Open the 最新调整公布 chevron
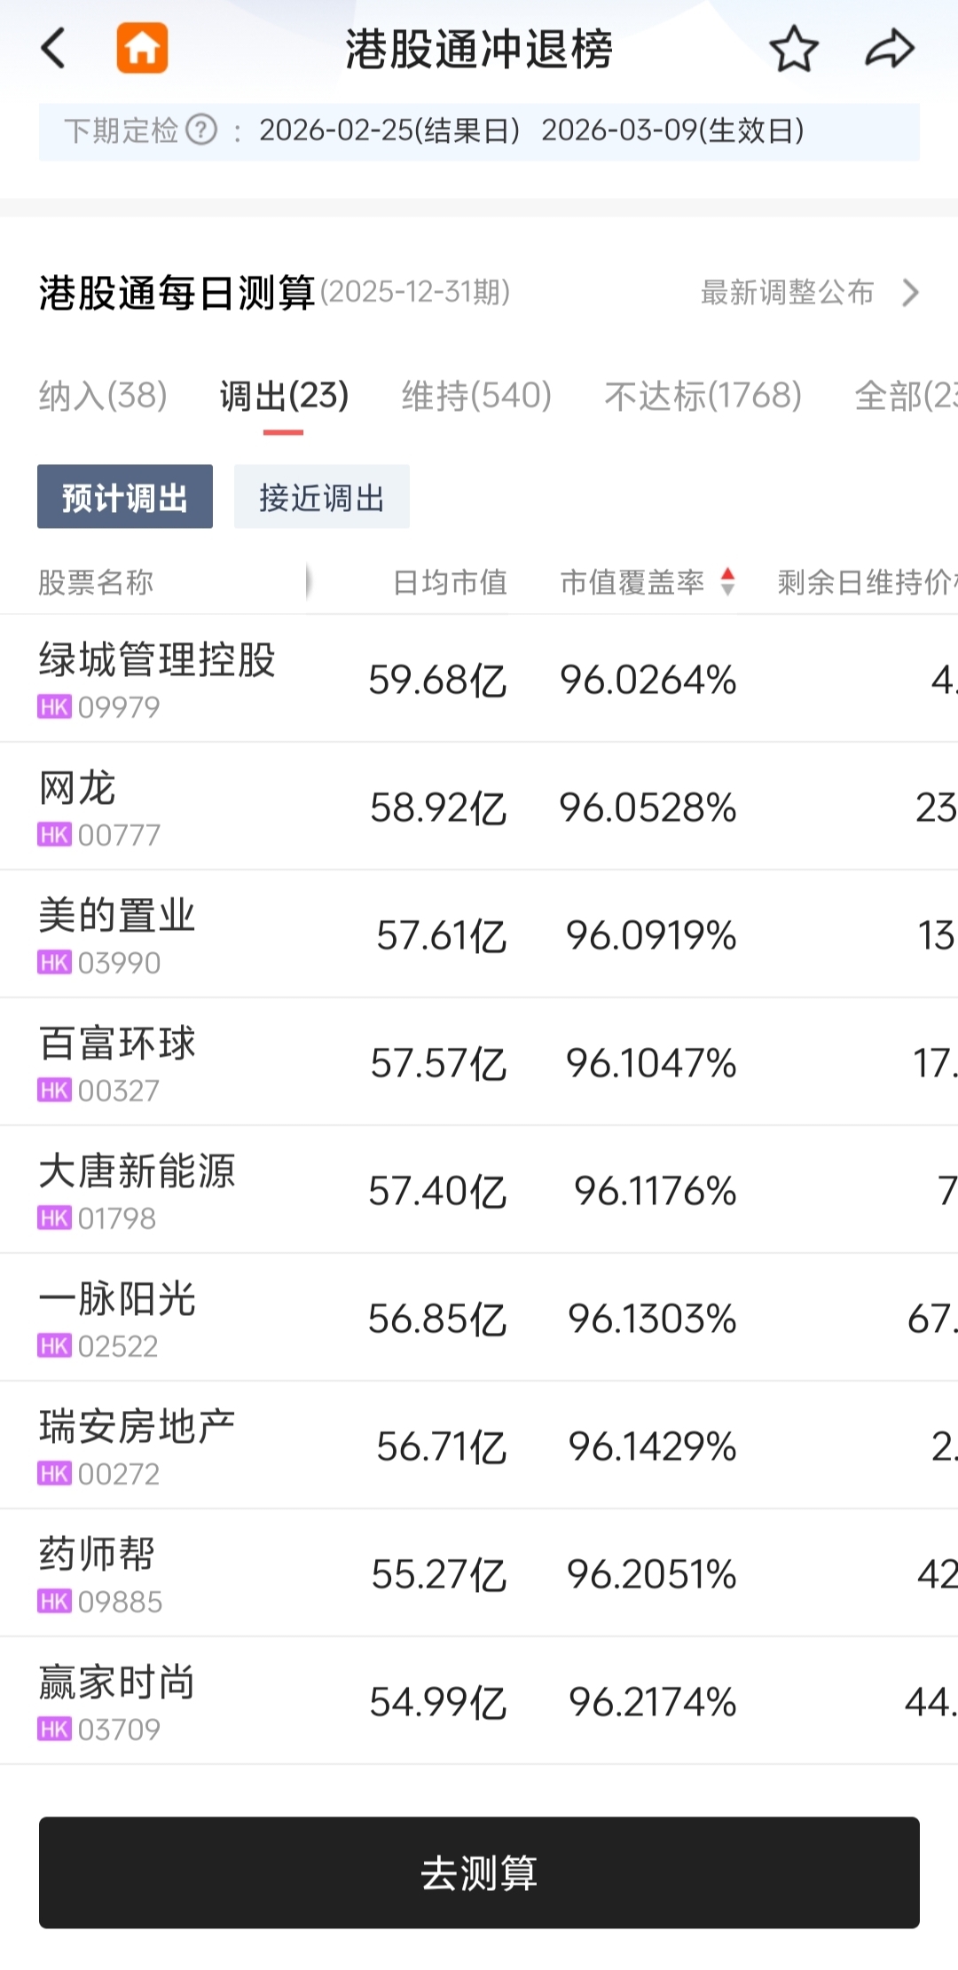 coord(910,292)
